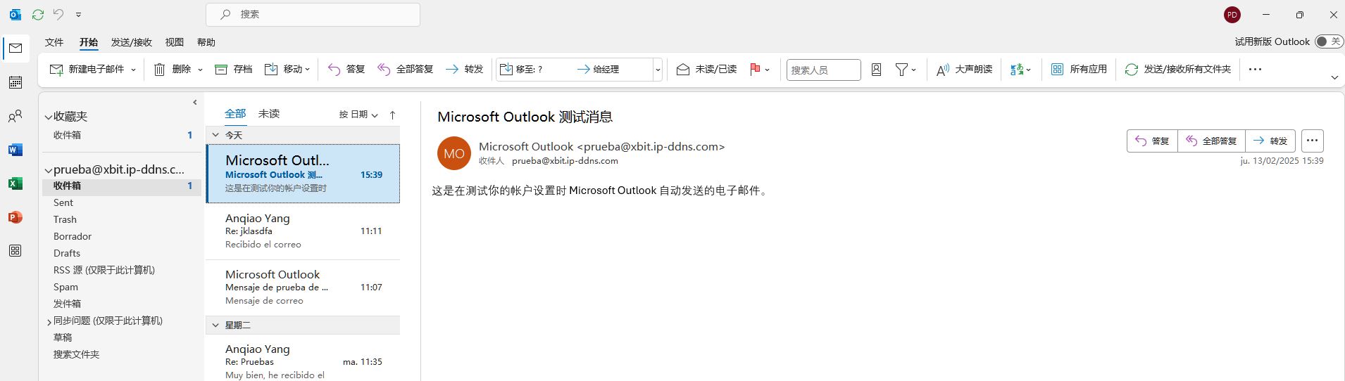Screen dimensions: 1345x381
Task: Open the flag dropdown arrow
Action: click(768, 70)
